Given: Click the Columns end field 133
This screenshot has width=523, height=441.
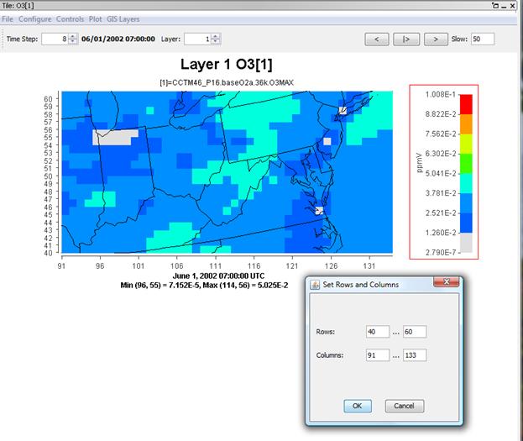Looking at the screenshot, I should click(x=415, y=355).
